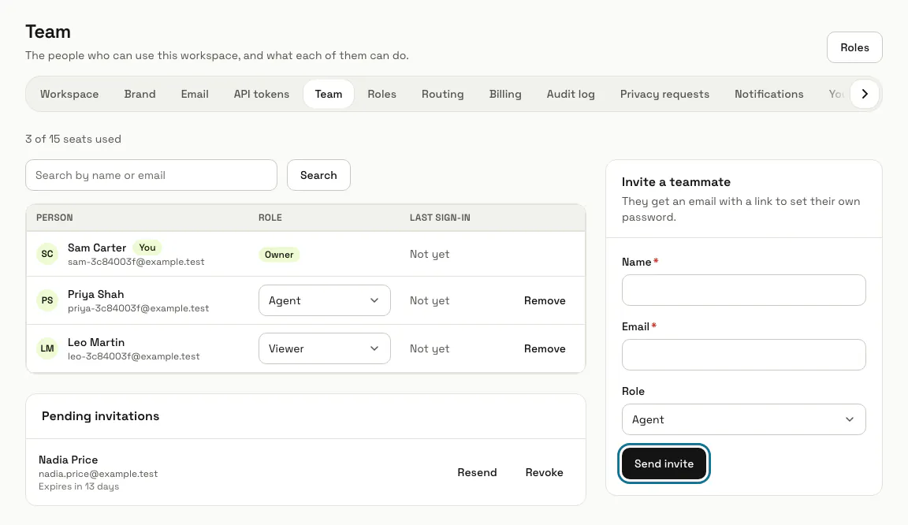908x525 pixels.
Task: Remove Leo Martin from the team
Action: pyautogui.click(x=545, y=348)
